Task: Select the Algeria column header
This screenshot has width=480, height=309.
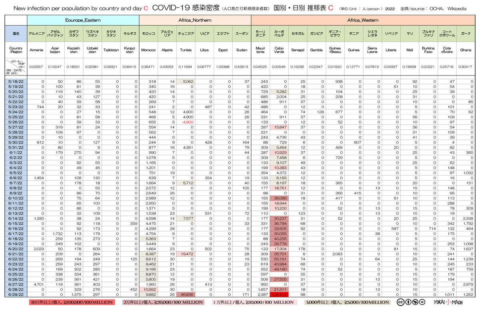Action: pyautogui.click(x=167, y=50)
